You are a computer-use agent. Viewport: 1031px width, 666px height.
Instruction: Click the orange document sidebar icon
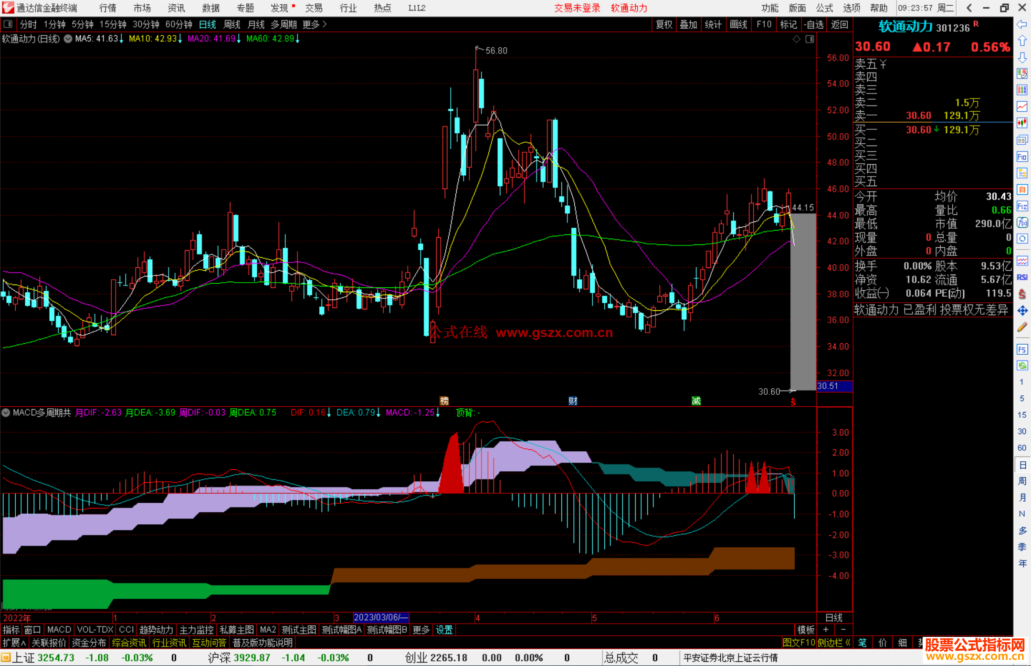[x=1021, y=190]
